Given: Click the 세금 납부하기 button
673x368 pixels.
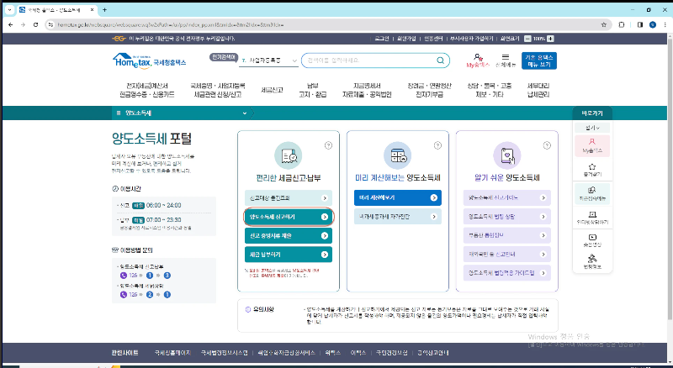Looking at the screenshot, I should pyautogui.click(x=289, y=255).
